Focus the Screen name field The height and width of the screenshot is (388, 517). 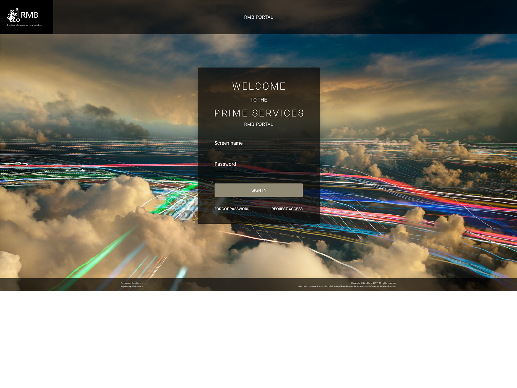(258, 144)
